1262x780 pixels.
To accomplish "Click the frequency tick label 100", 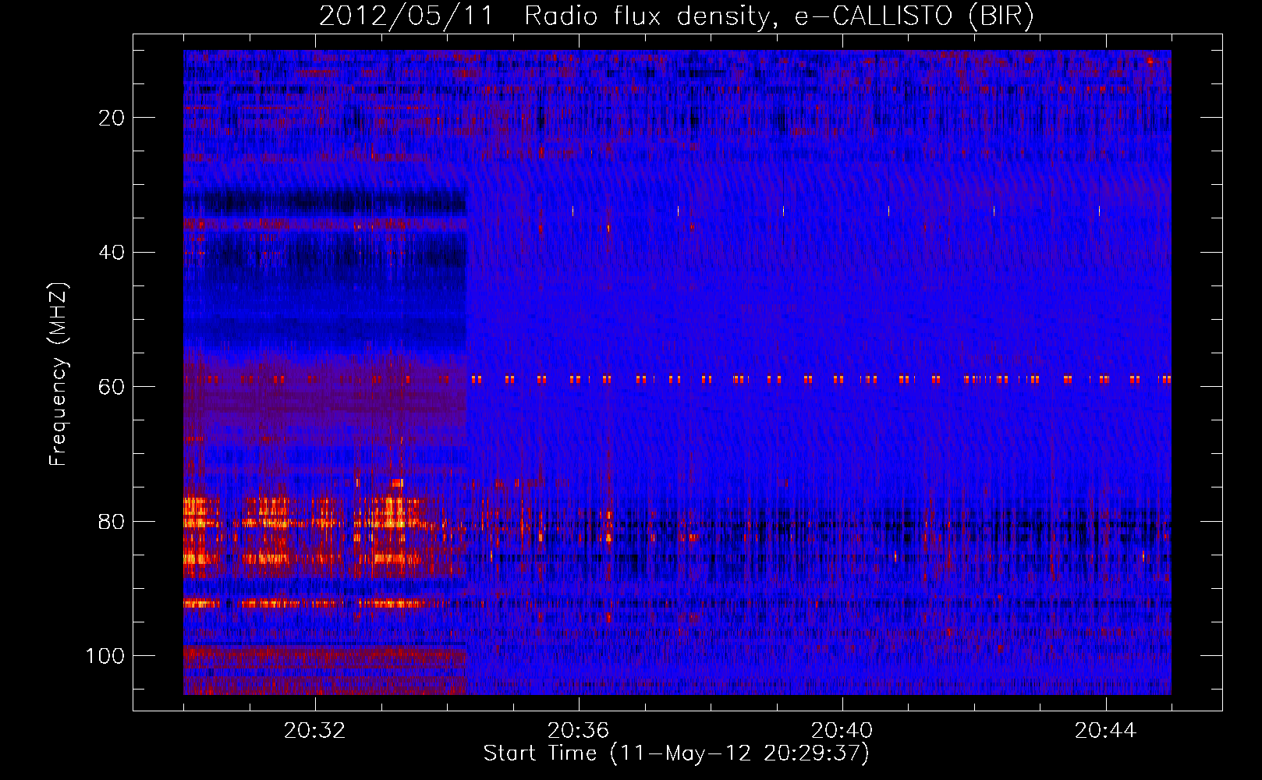I will [105, 656].
